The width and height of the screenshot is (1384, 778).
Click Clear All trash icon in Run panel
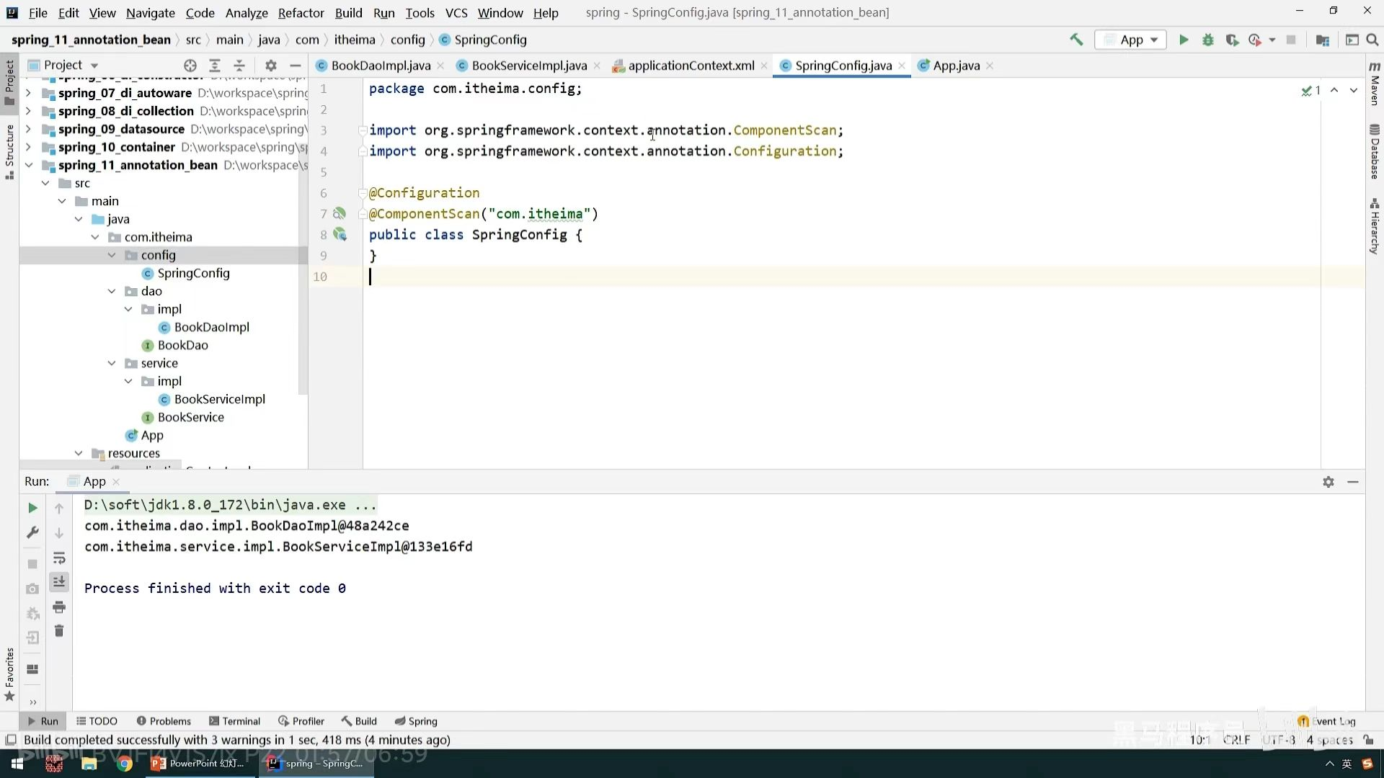point(59,631)
